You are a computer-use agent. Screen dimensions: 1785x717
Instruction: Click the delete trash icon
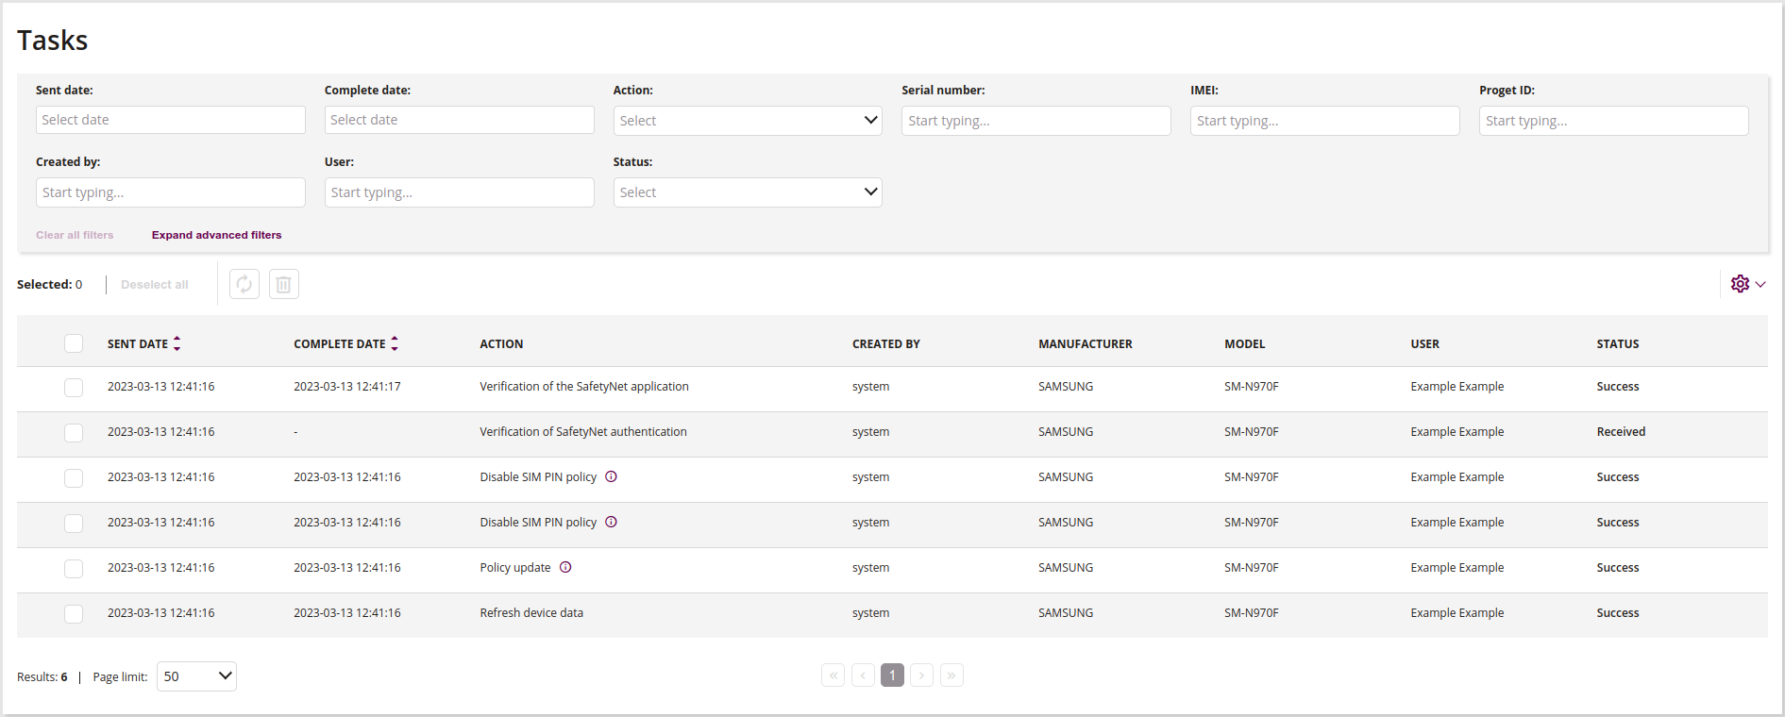pos(284,284)
